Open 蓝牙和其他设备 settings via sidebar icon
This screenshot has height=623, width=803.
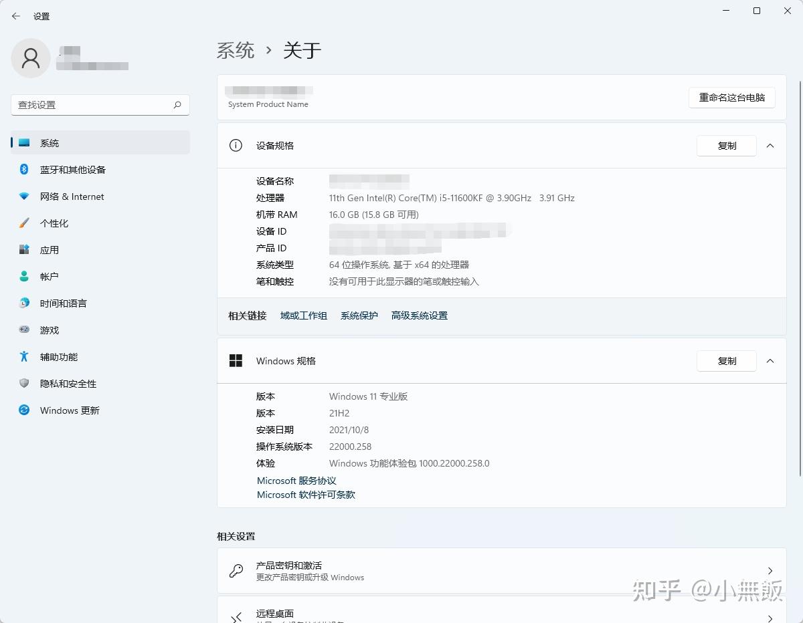(x=23, y=169)
